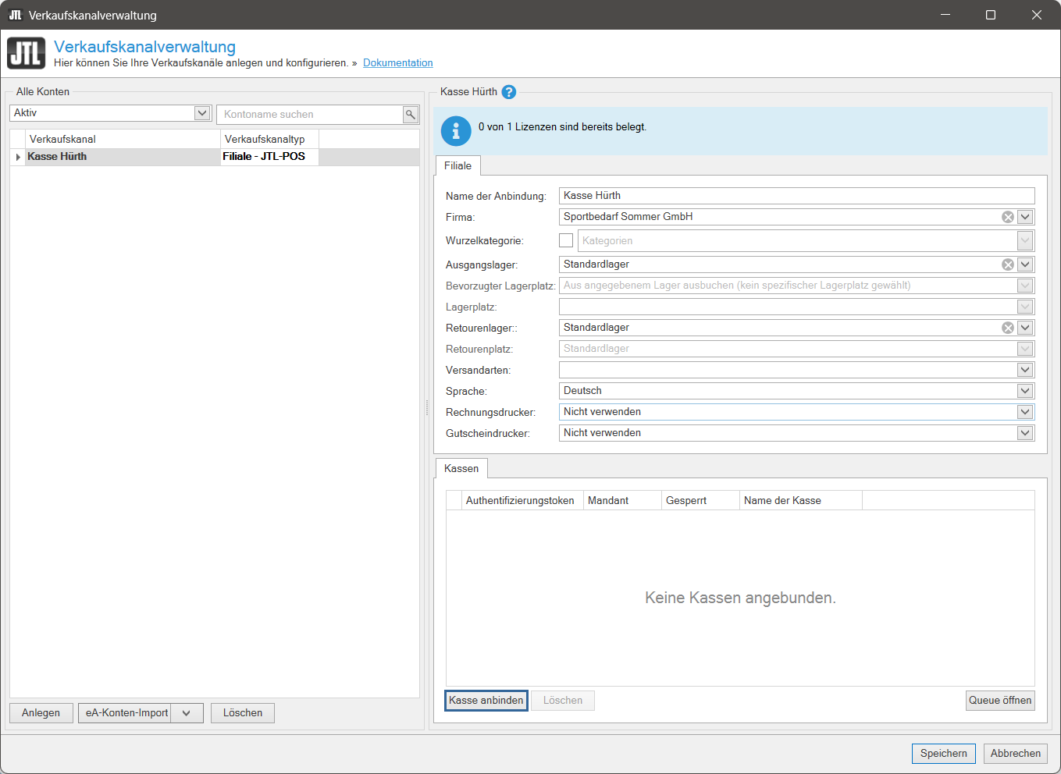Clear Retourenlager selection with X icon
Image resolution: width=1061 pixels, height=774 pixels.
tap(1008, 328)
